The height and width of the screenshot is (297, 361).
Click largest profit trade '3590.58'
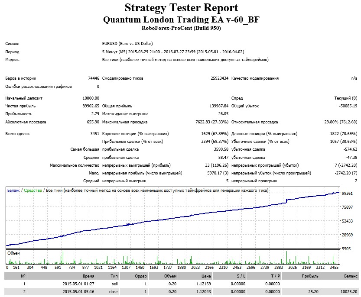(x=221, y=149)
